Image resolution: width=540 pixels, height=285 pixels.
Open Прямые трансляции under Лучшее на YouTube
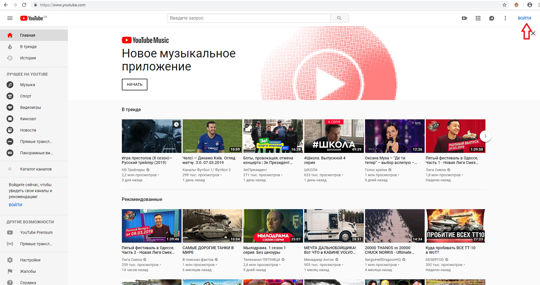[x=34, y=142]
